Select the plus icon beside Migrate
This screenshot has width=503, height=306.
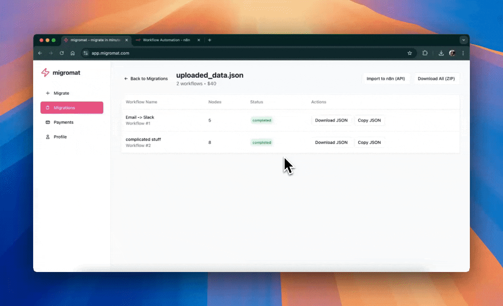point(48,93)
